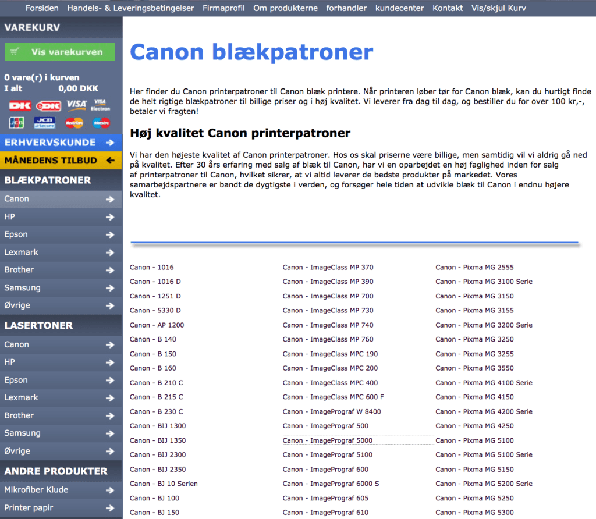Viewport: 596px width, 519px height.
Task: Select Brother under Blækpatroner
Action: pyautogui.click(x=61, y=270)
